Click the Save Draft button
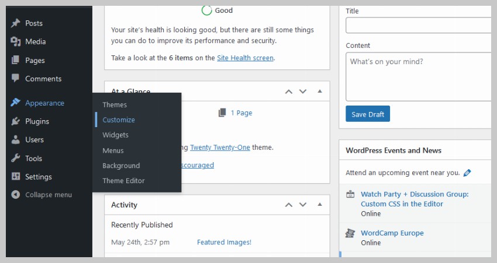The width and height of the screenshot is (497, 263). coord(368,114)
